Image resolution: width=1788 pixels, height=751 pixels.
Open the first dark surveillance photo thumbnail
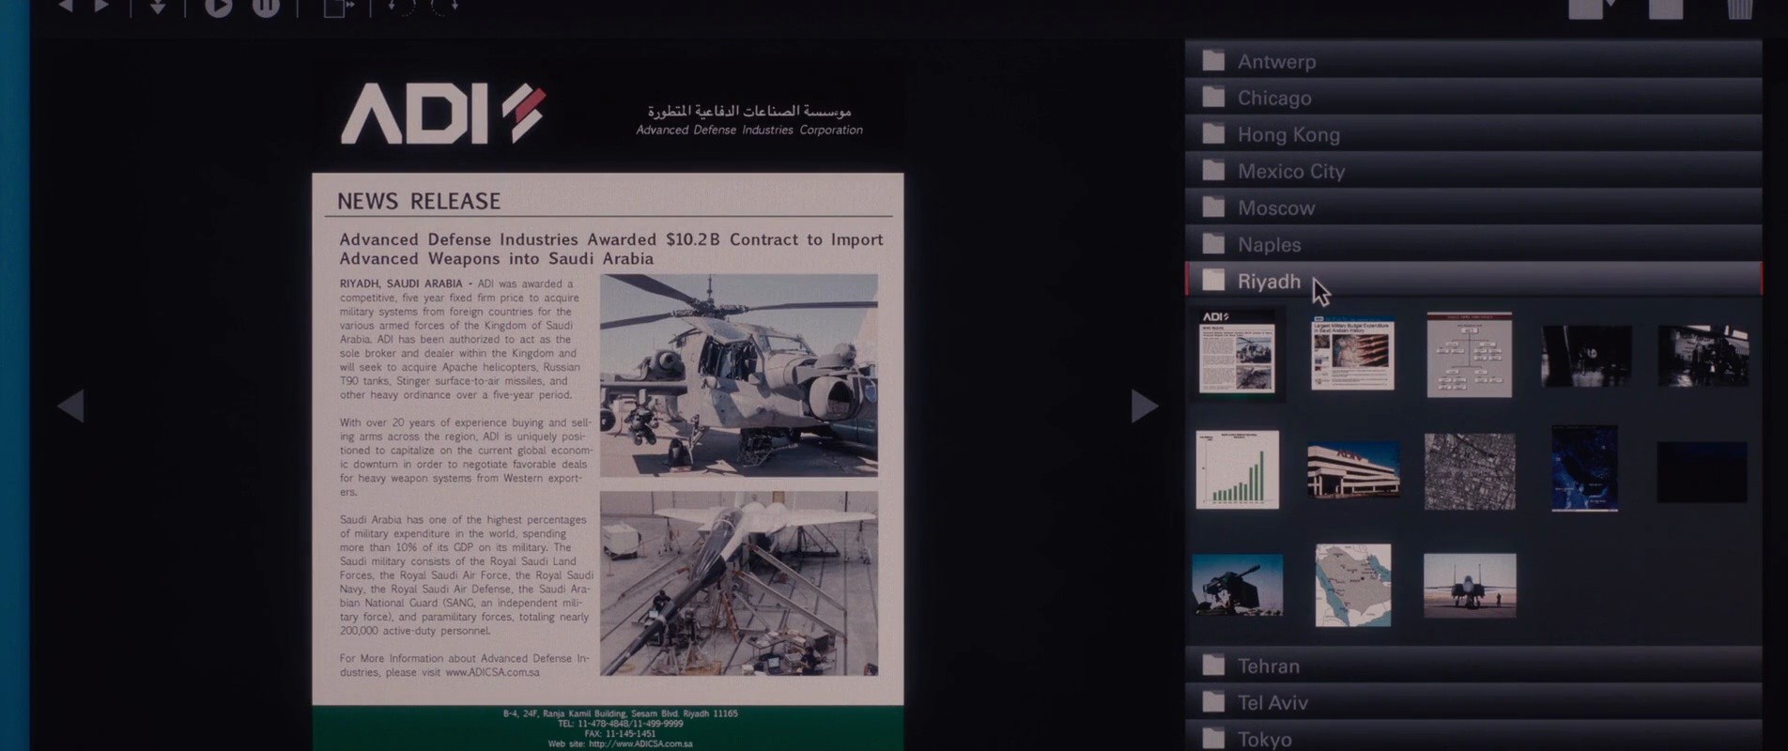click(1586, 356)
